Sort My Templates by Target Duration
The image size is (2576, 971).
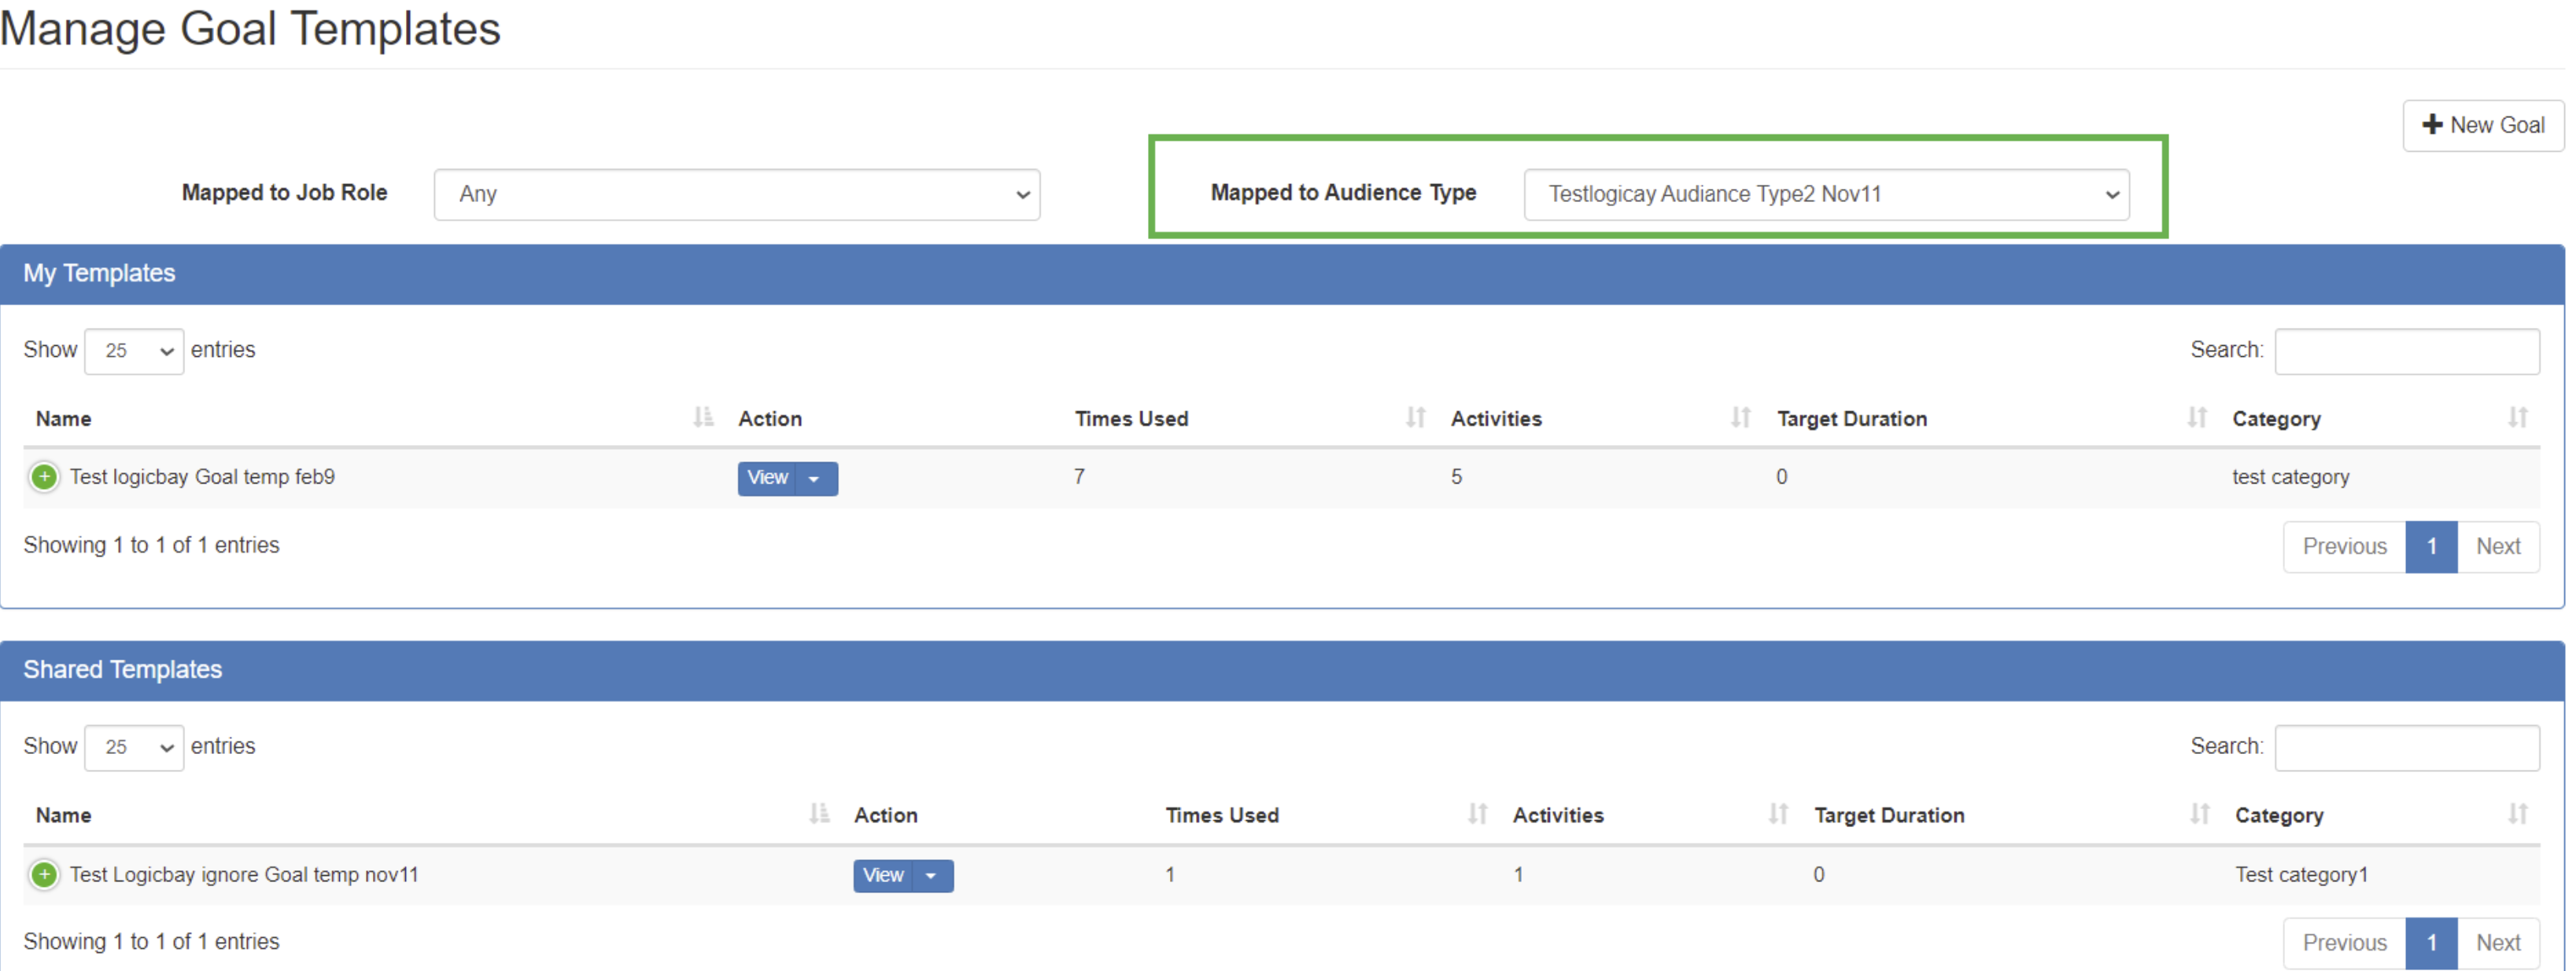coord(1852,418)
